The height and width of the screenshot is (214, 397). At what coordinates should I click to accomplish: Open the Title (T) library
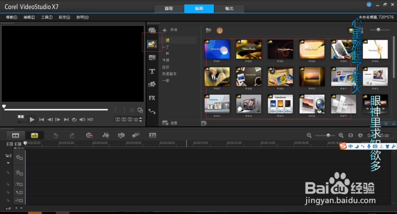[152, 71]
